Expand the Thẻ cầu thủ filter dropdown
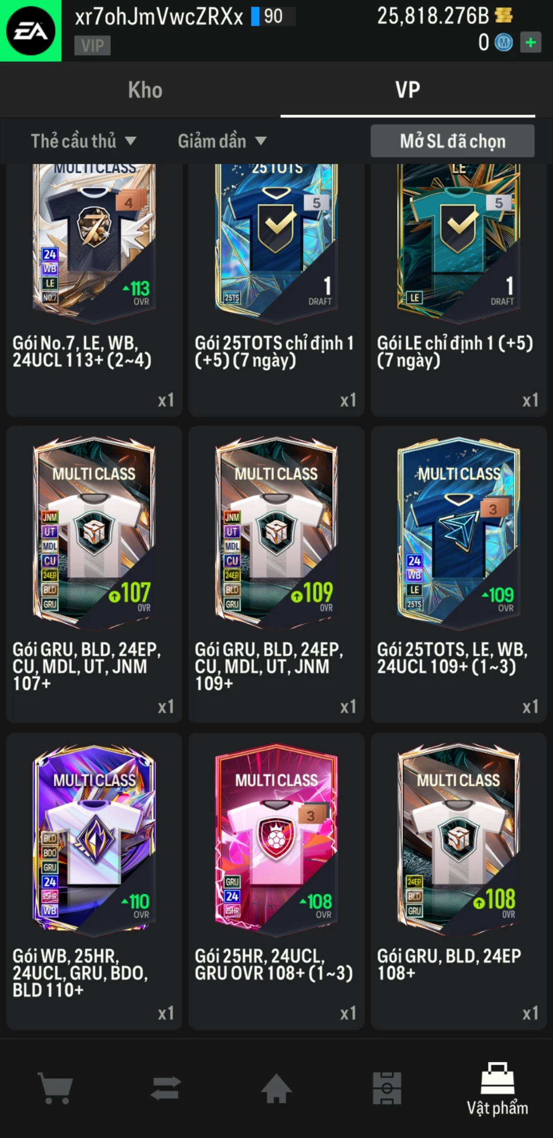Image resolution: width=553 pixels, height=1138 pixels. coord(83,141)
